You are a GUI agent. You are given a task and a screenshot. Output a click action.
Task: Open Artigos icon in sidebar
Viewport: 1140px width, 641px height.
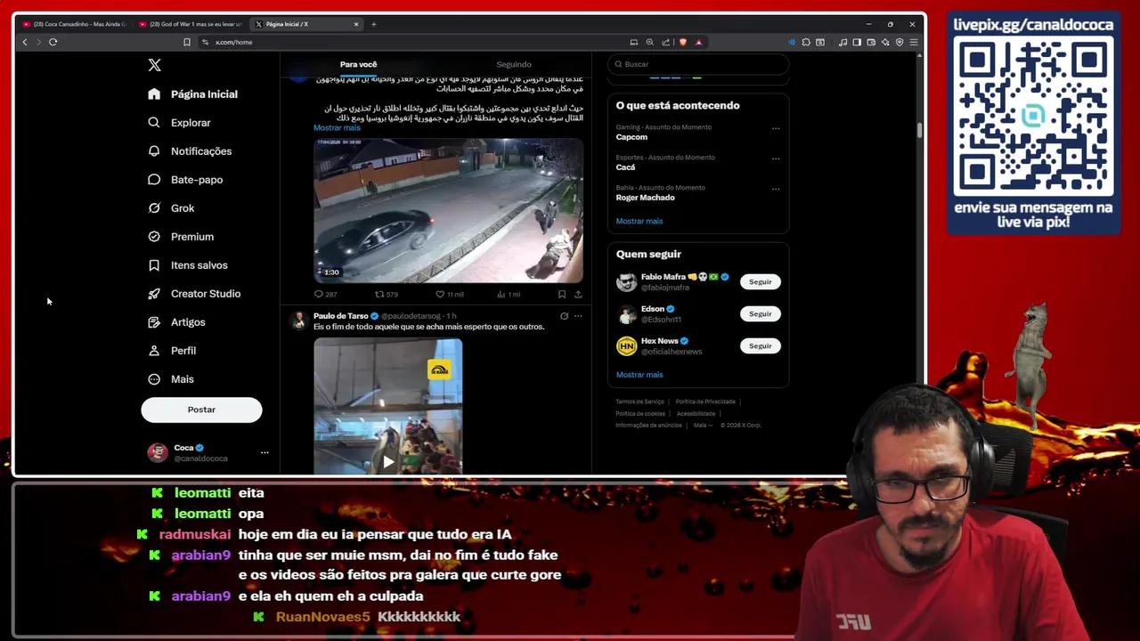[x=154, y=322]
